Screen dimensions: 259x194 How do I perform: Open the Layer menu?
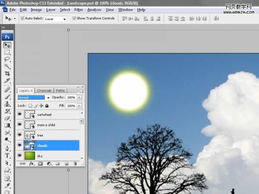point(51,10)
